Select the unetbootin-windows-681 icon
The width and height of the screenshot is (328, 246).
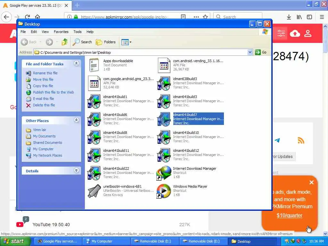coord(94,191)
